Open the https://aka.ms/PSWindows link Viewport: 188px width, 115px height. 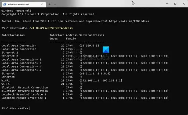coord(129,21)
